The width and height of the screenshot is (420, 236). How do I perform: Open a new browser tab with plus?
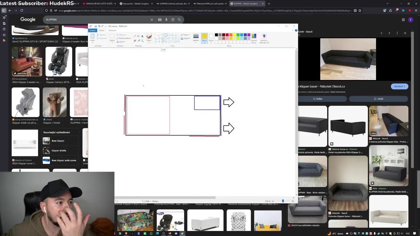tap(269, 4)
